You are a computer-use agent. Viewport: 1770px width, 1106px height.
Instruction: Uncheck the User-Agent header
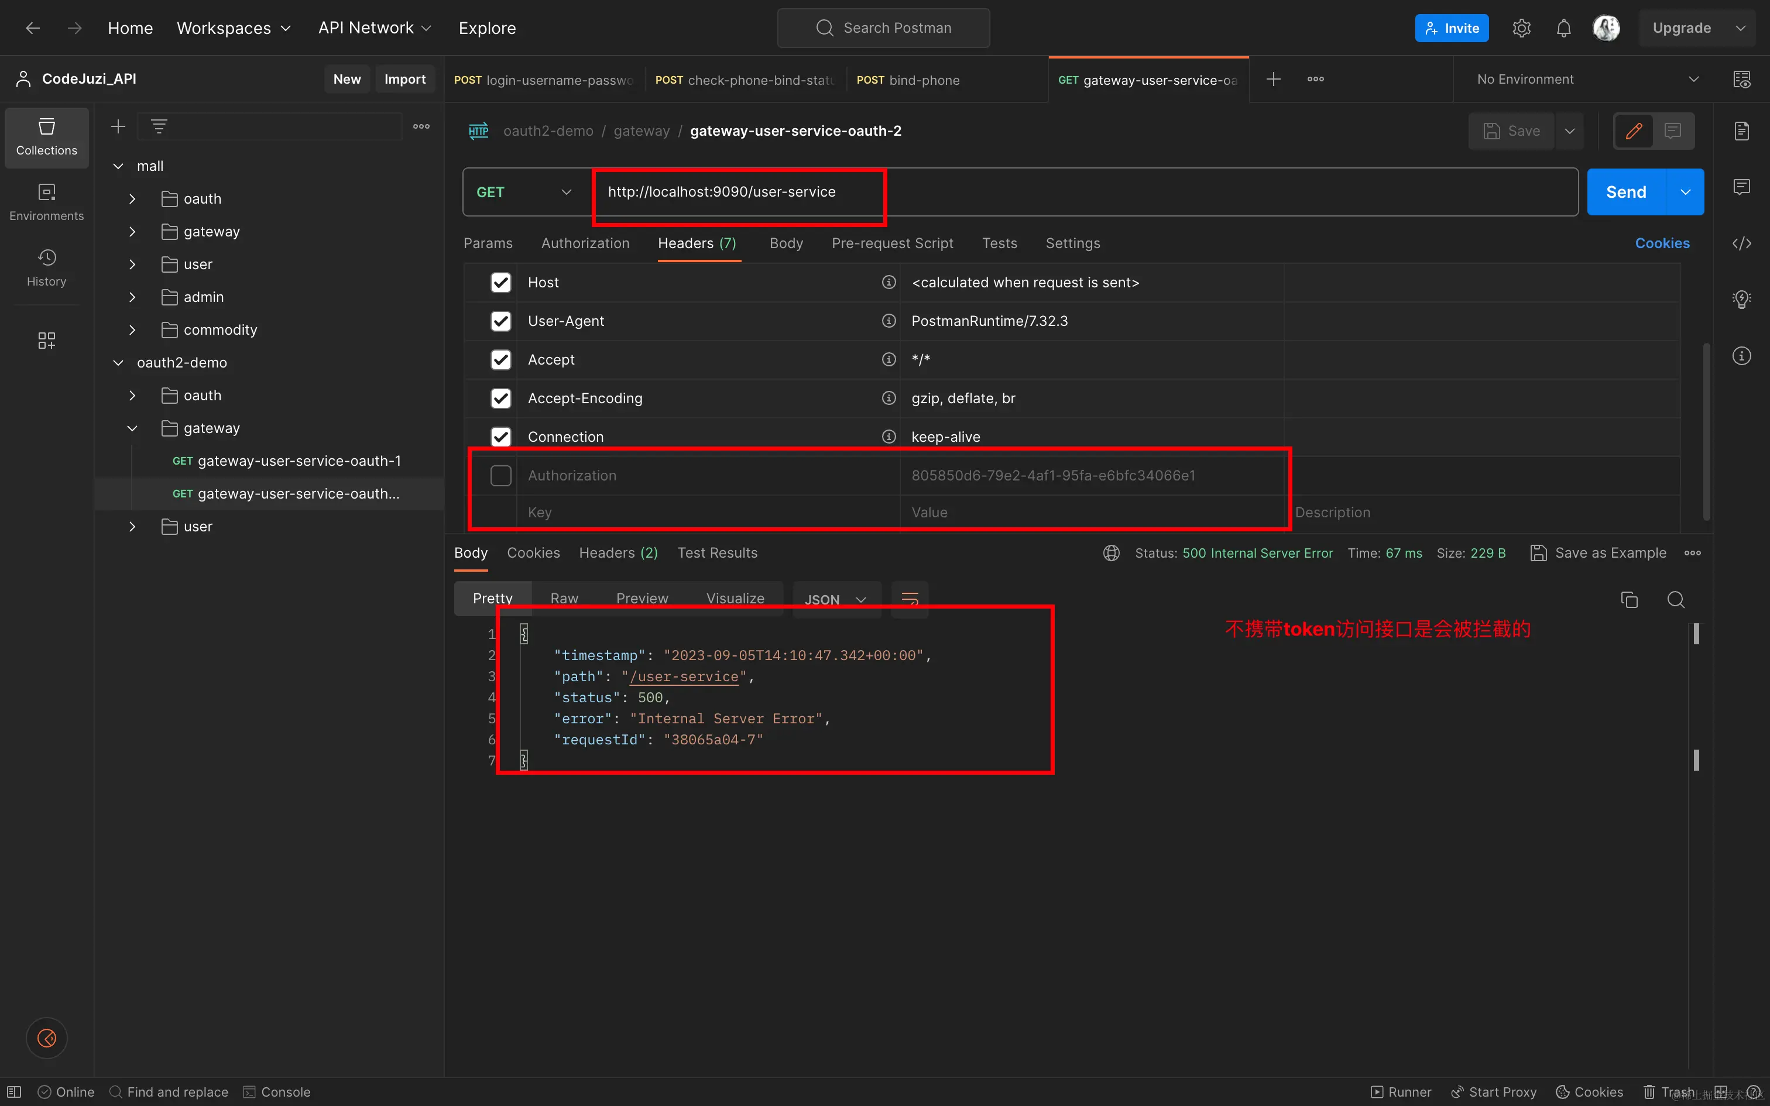[x=500, y=321]
